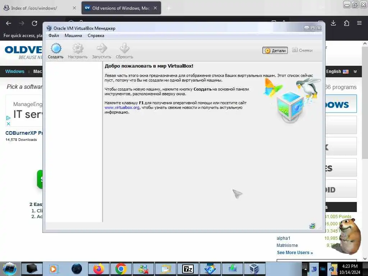The image size is (368, 276).
Task: Open the browser extensions puzzle icon
Action: [346, 23]
